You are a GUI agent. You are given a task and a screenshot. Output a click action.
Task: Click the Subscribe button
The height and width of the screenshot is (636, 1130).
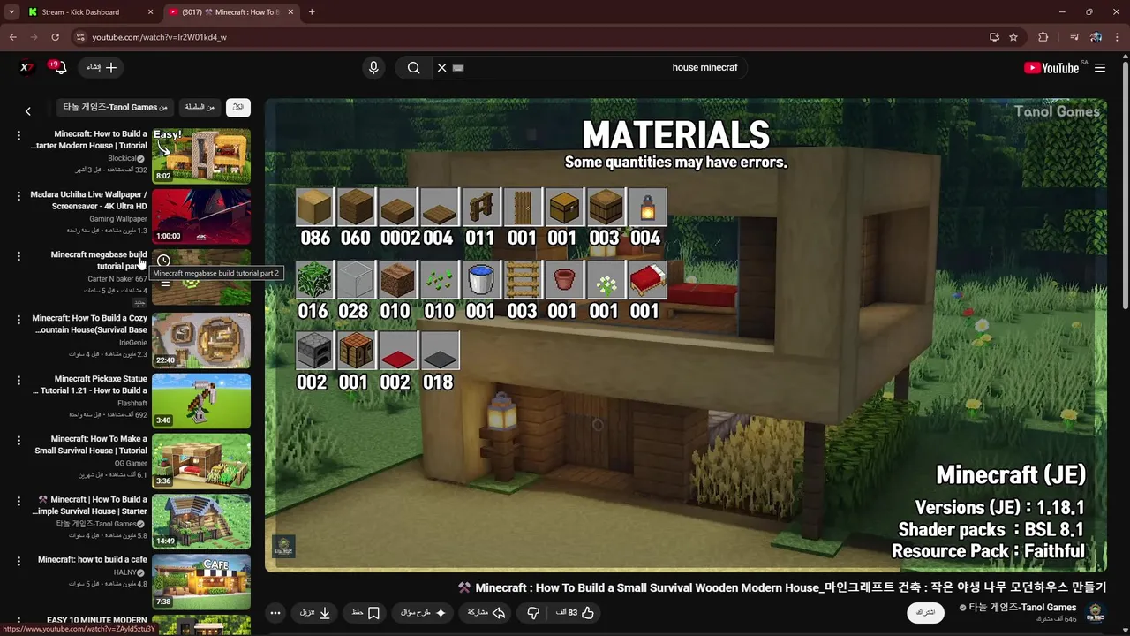[x=925, y=612]
